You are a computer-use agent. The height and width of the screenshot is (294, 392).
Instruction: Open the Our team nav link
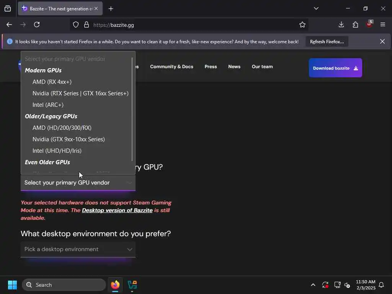262,67
